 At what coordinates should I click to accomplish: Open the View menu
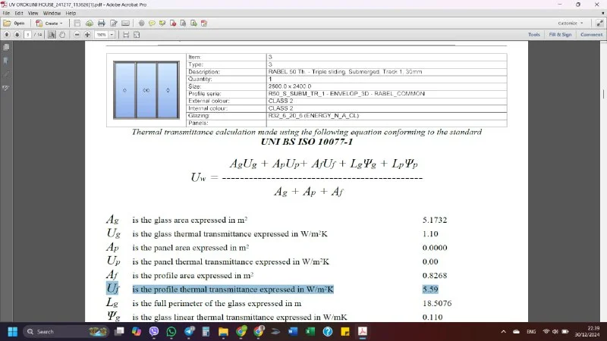(33, 13)
